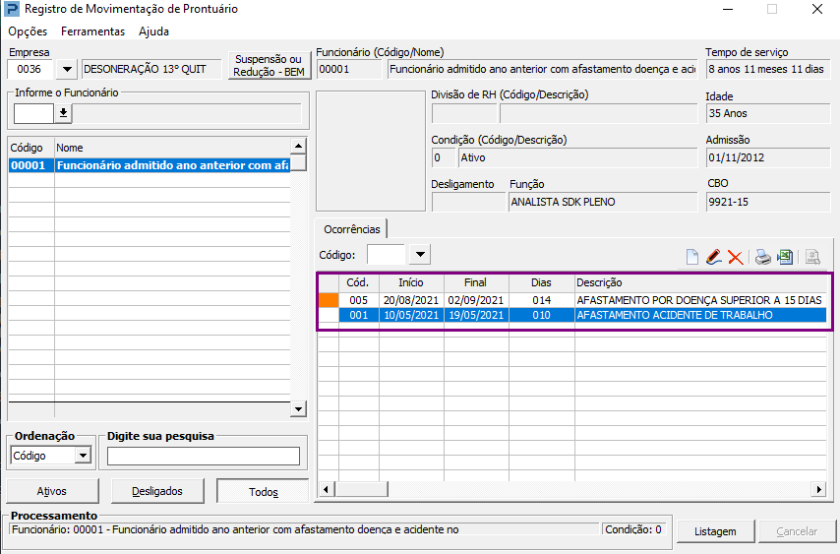Viewport: 840px width, 554px height.
Task: Click the Código input field in Ocorrências
Action: [387, 255]
